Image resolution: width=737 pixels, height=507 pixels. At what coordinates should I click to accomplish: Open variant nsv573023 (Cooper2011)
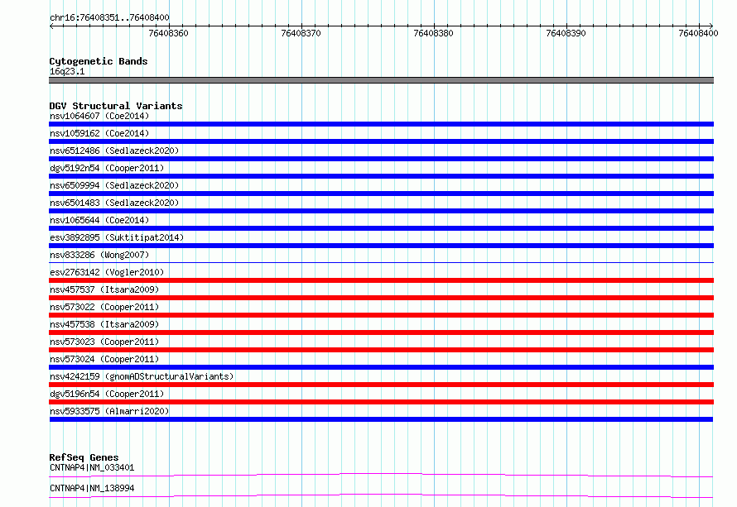104,342
